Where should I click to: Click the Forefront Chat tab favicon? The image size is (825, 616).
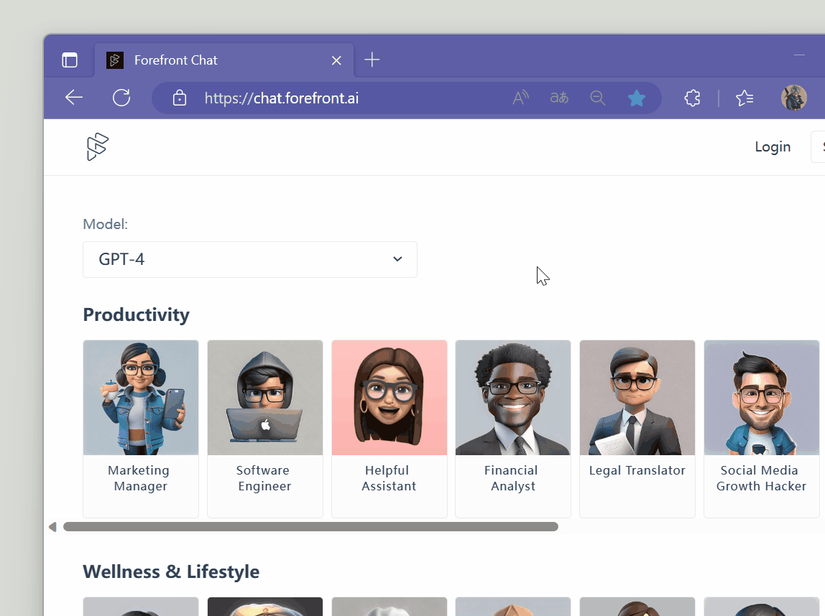click(x=115, y=60)
